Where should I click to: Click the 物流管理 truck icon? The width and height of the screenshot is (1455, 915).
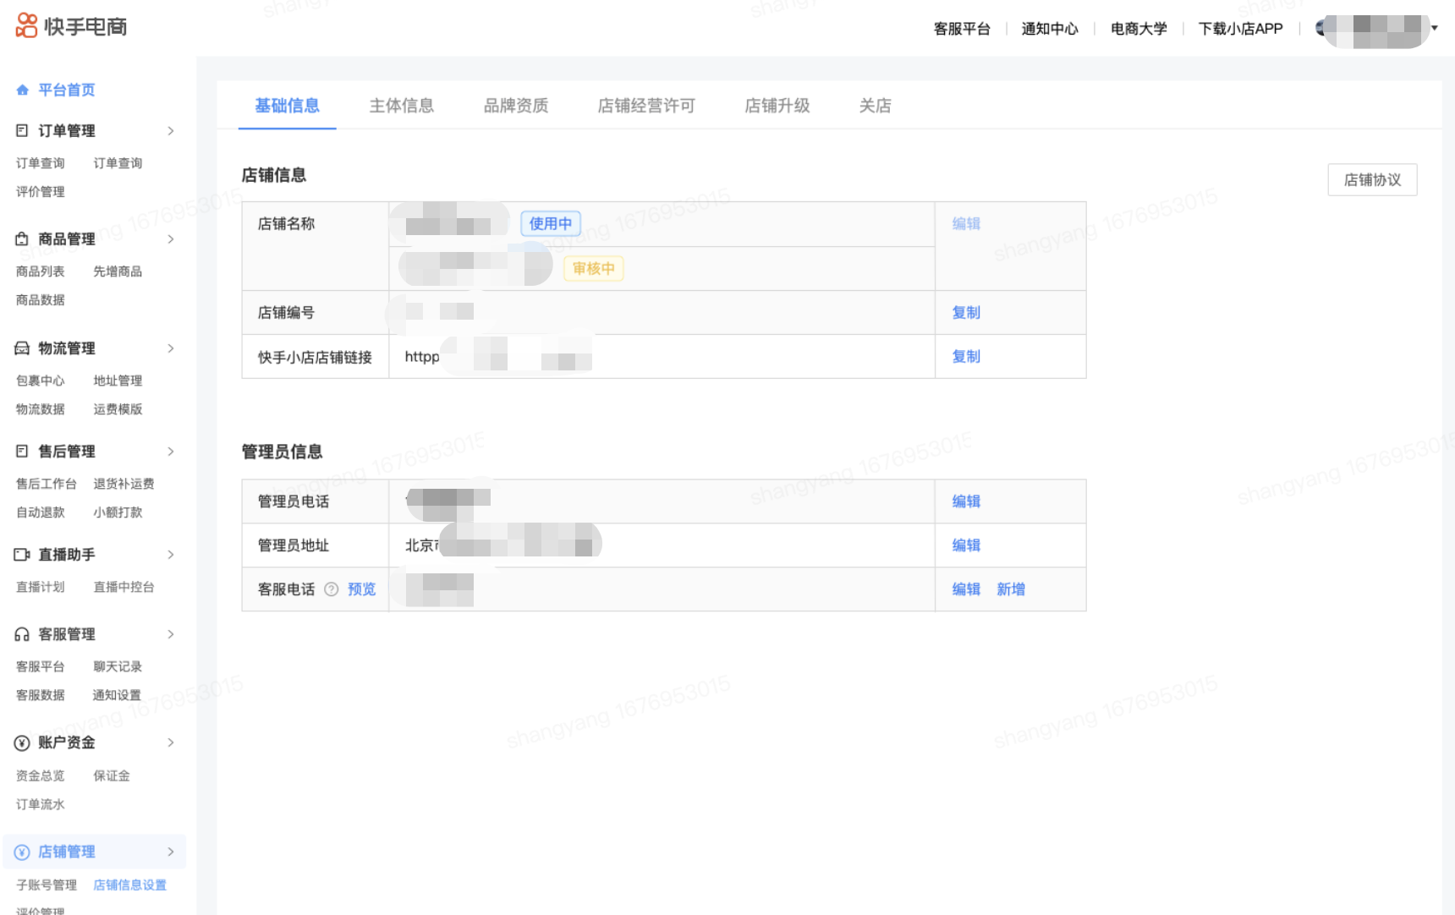pos(22,348)
